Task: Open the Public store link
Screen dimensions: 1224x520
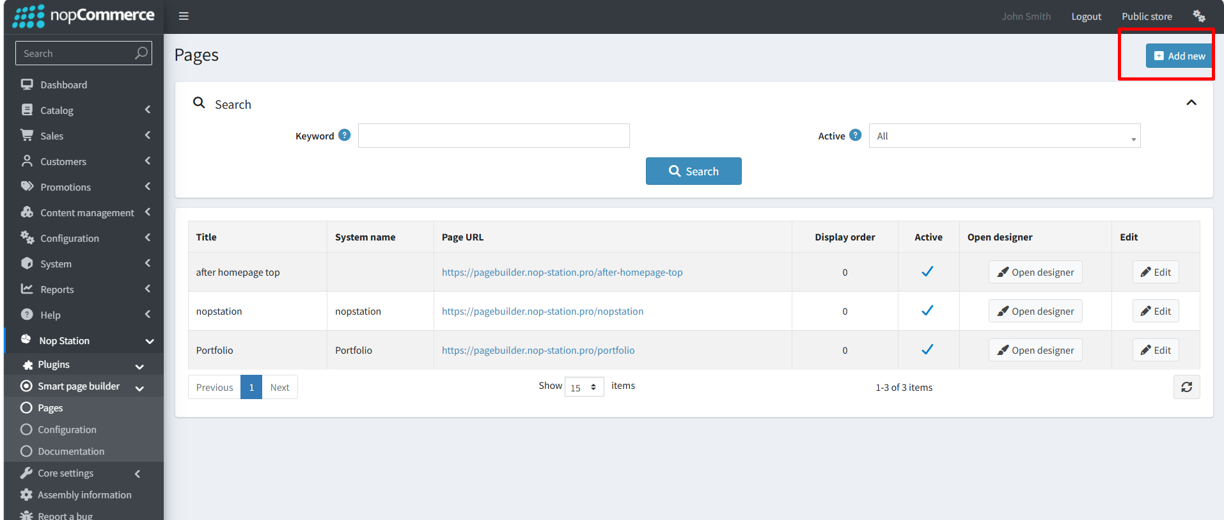Action: pos(1147,17)
